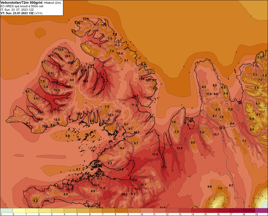The image size is (268, 216).
Task: Click the valid time 'VT: Sun. 23.07.2023 15Z'
Action: pos(17,13)
